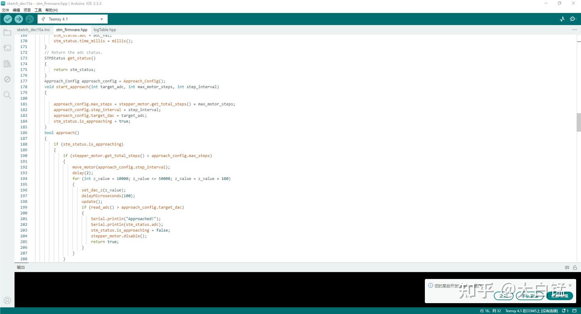Click the 'update();' line

[92, 202]
